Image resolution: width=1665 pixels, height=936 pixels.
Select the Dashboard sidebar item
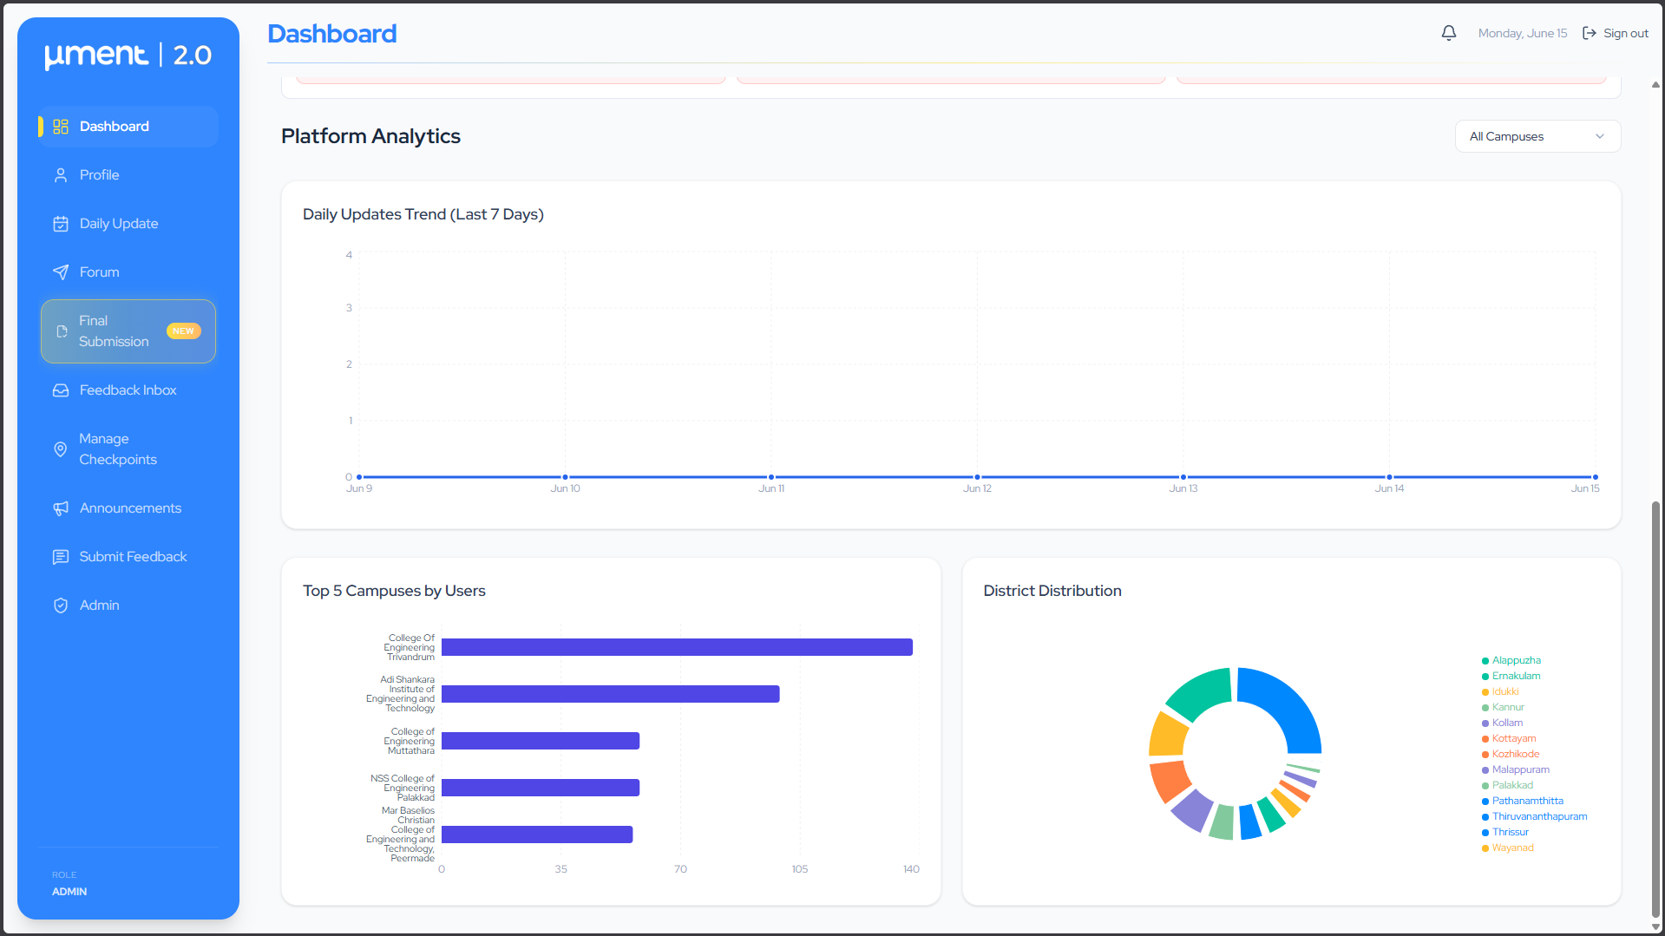(128, 127)
